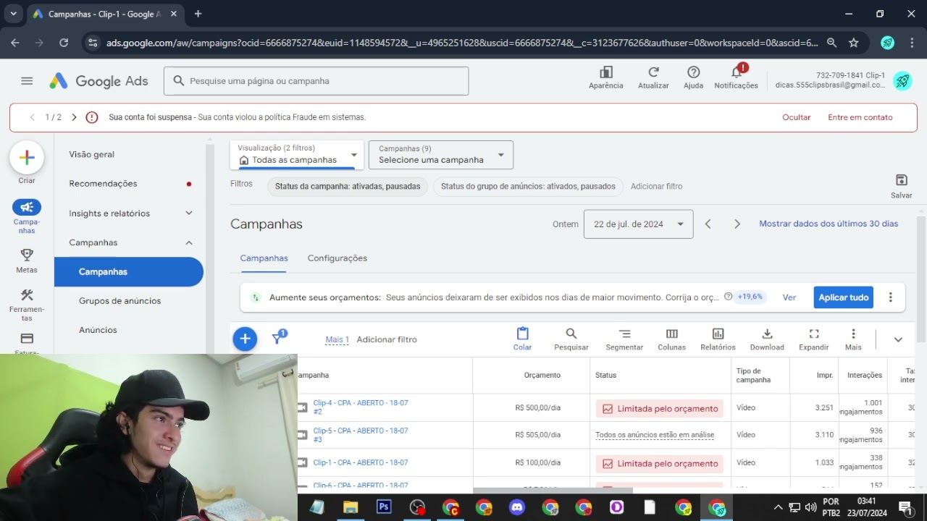Collapse the toolbar chevron arrow
The image size is (927, 521).
[898, 339]
